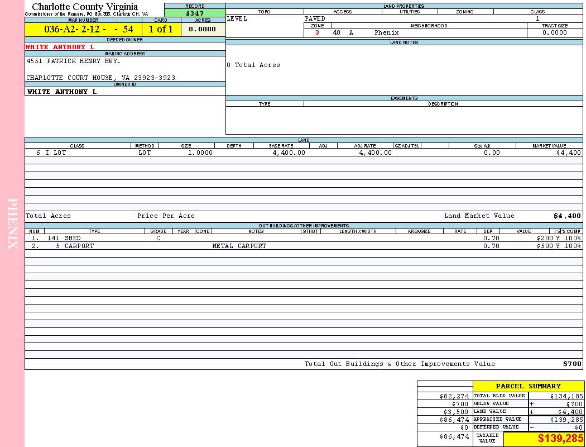Click the METAL CARPORT notes entry

tap(239, 246)
